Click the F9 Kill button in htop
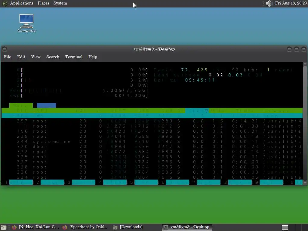308x231 pixels. point(271,182)
